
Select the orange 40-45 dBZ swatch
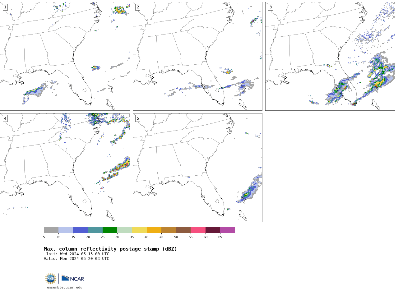click(x=154, y=230)
